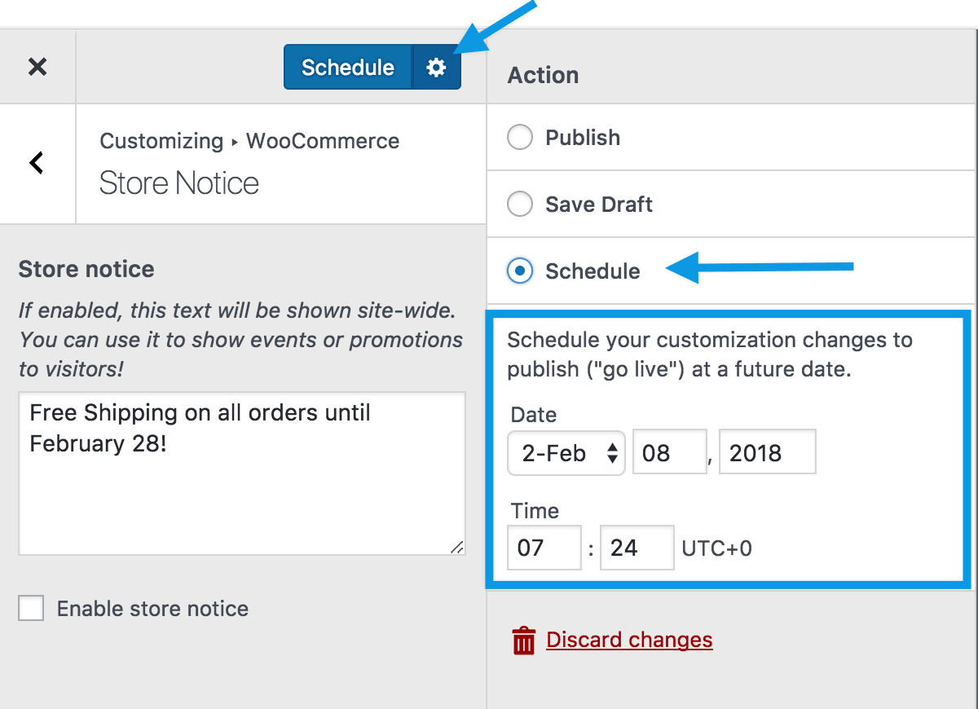The width and height of the screenshot is (978, 709).
Task: Select the Publish radio button
Action: click(x=519, y=137)
